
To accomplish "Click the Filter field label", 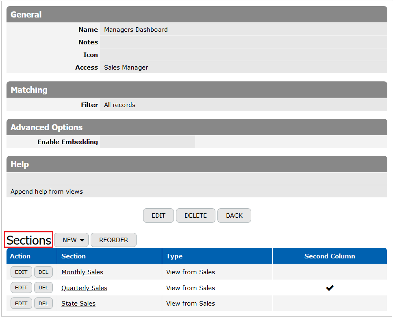I will pyautogui.click(x=89, y=105).
